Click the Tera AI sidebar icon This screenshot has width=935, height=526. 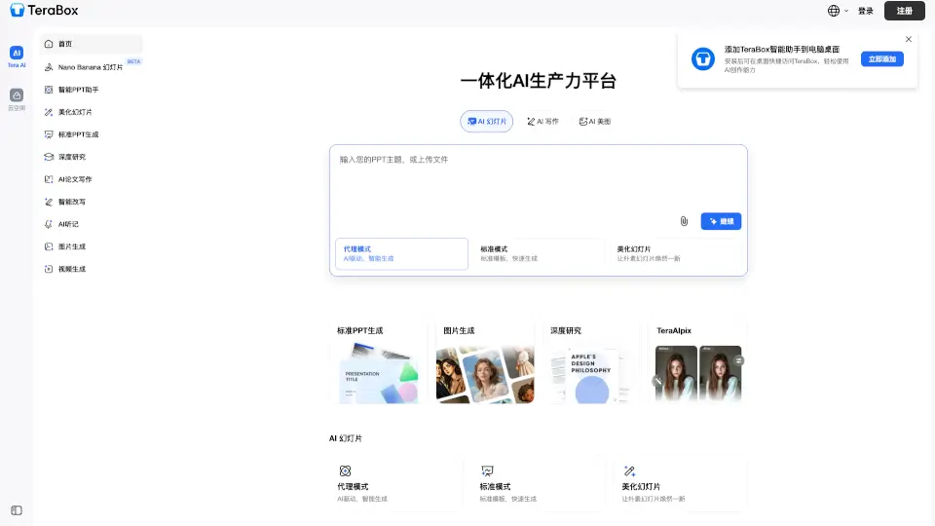(x=17, y=54)
